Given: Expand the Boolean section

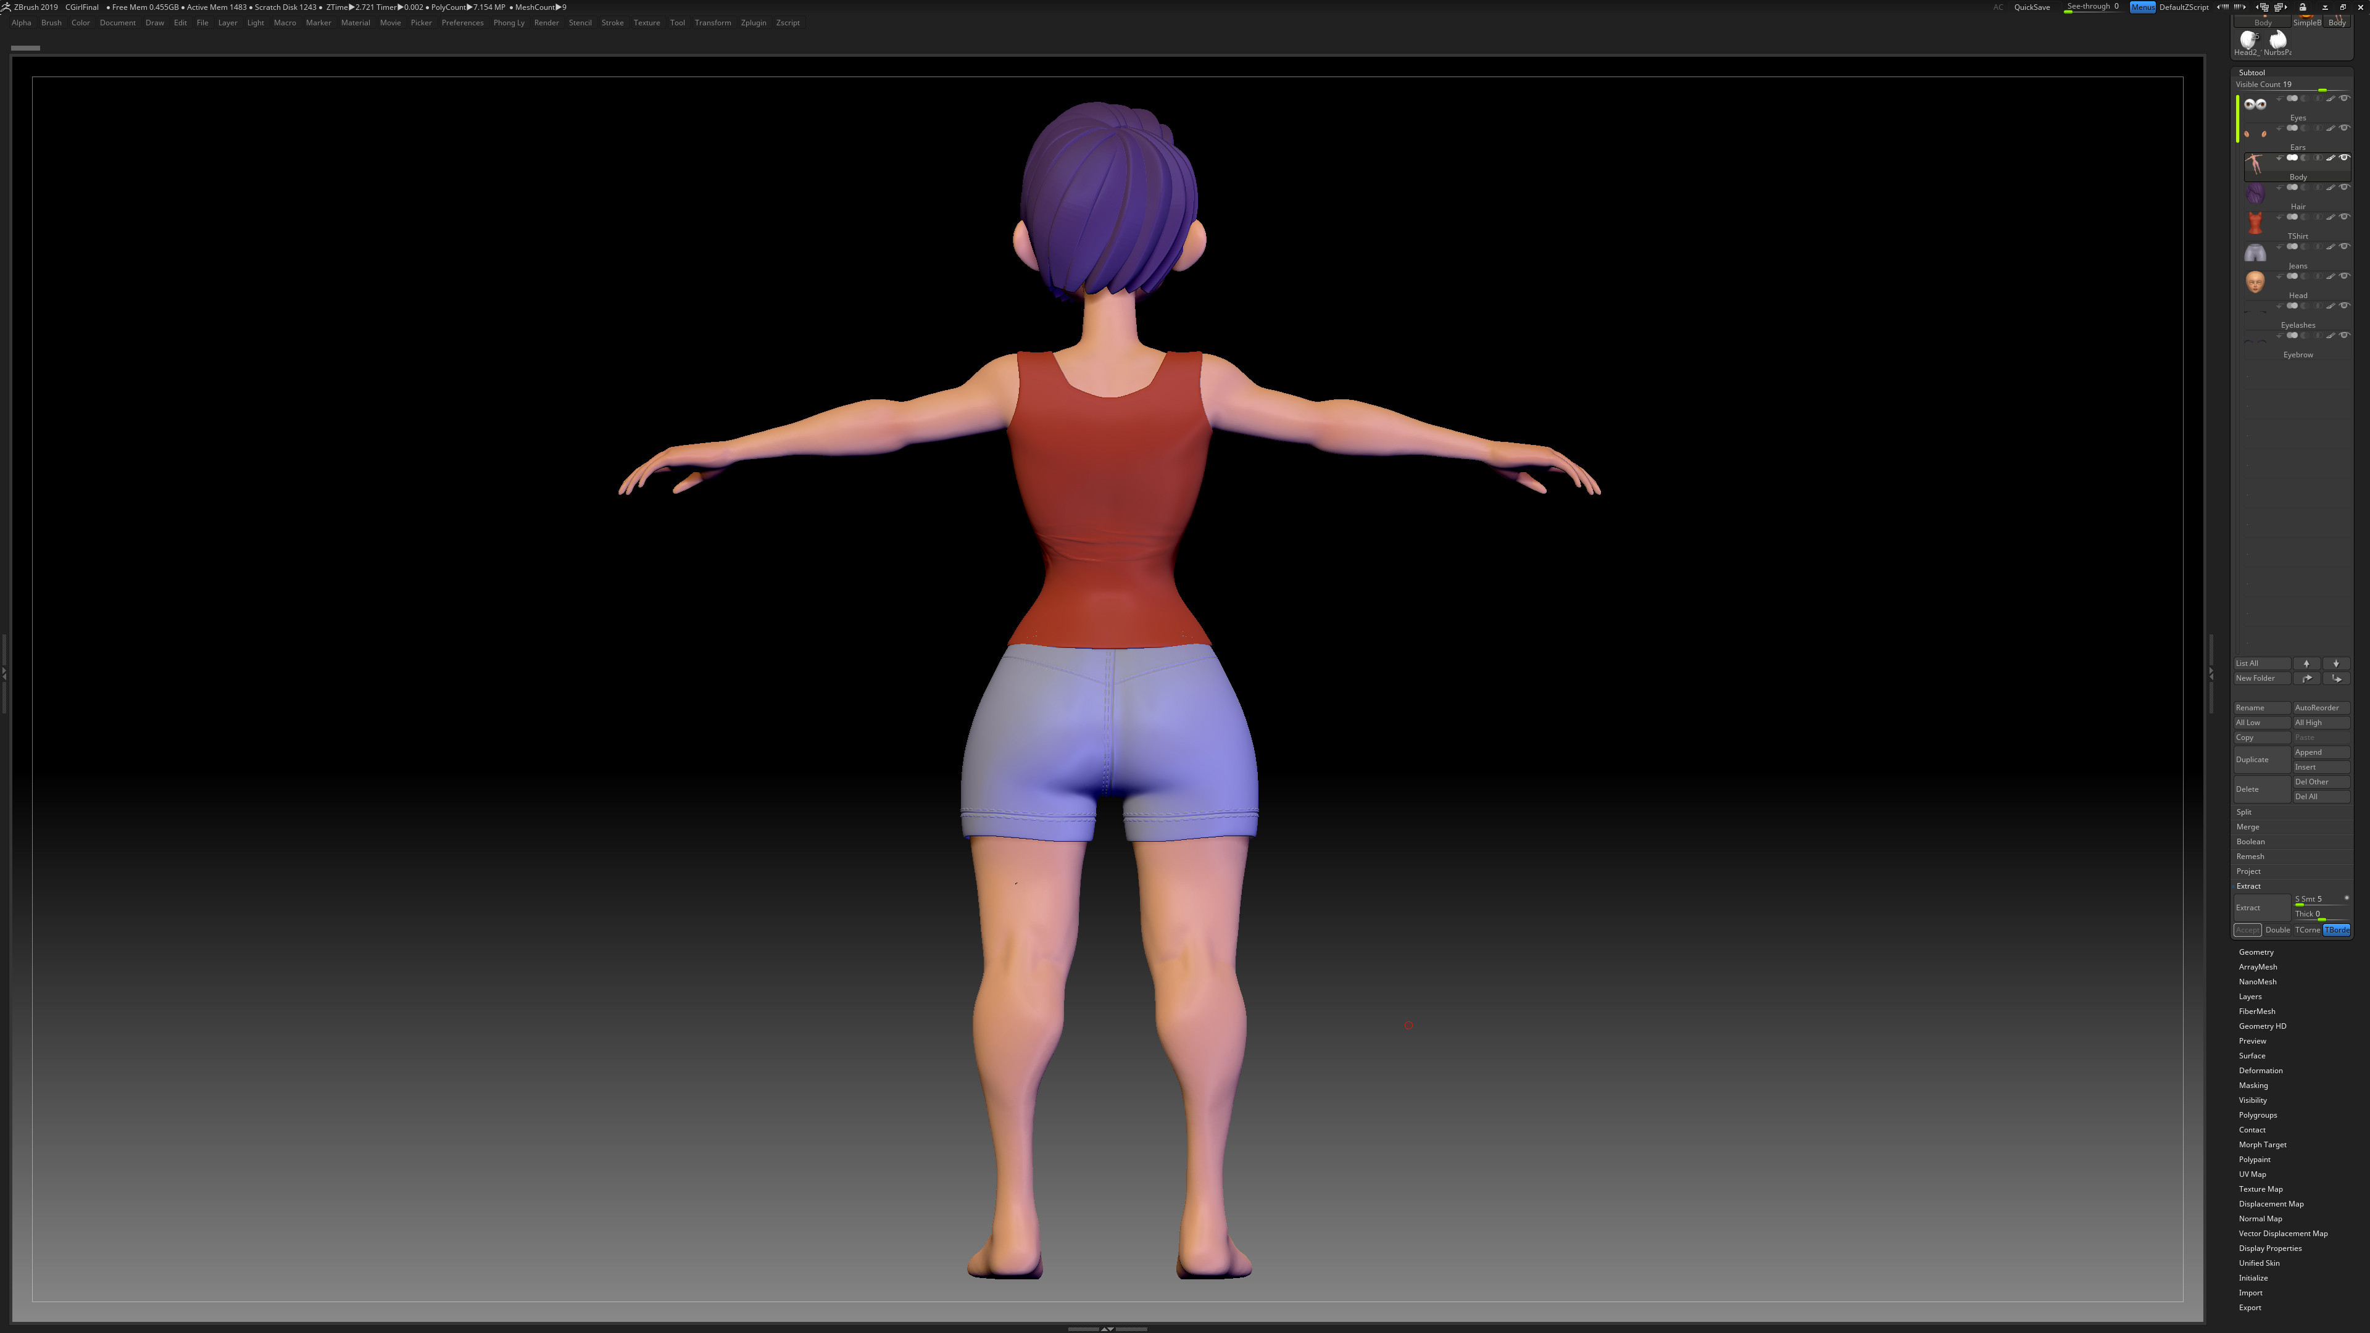Looking at the screenshot, I should [2250, 842].
